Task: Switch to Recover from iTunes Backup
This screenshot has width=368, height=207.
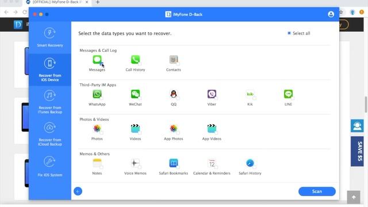Action: [x=50, y=102]
